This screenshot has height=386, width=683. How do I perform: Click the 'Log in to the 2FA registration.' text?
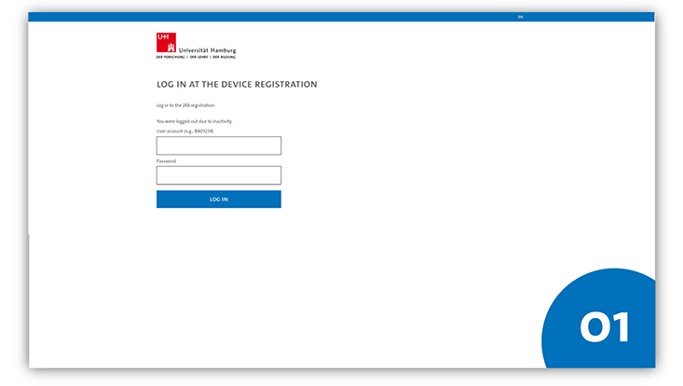point(186,105)
